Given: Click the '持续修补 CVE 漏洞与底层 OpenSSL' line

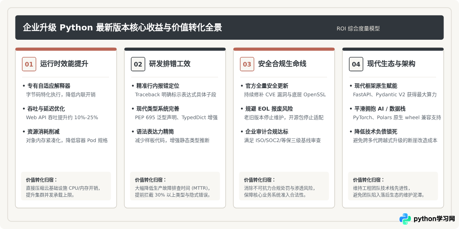Looking at the screenshot, I should (x=285, y=95).
